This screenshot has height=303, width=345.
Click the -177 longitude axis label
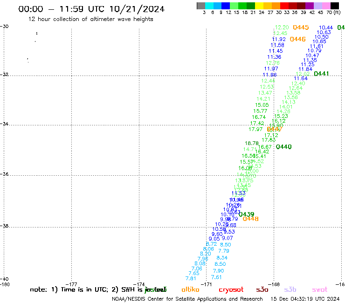(71, 284)
